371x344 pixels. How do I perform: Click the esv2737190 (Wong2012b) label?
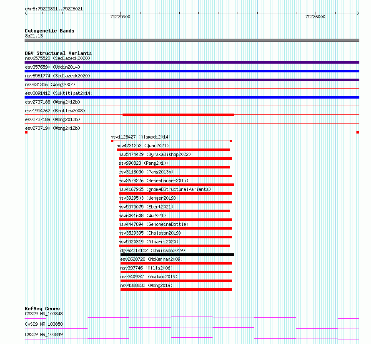coord(53,128)
